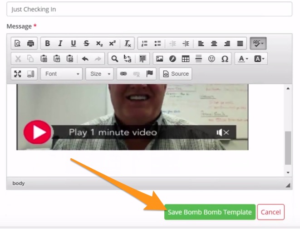Align text left
The width and height of the screenshot is (300, 229).
coord(201,44)
